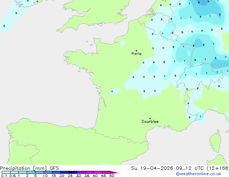Pick the 0.1–0.5 mm lightest cyan swatch

tap(6, 172)
